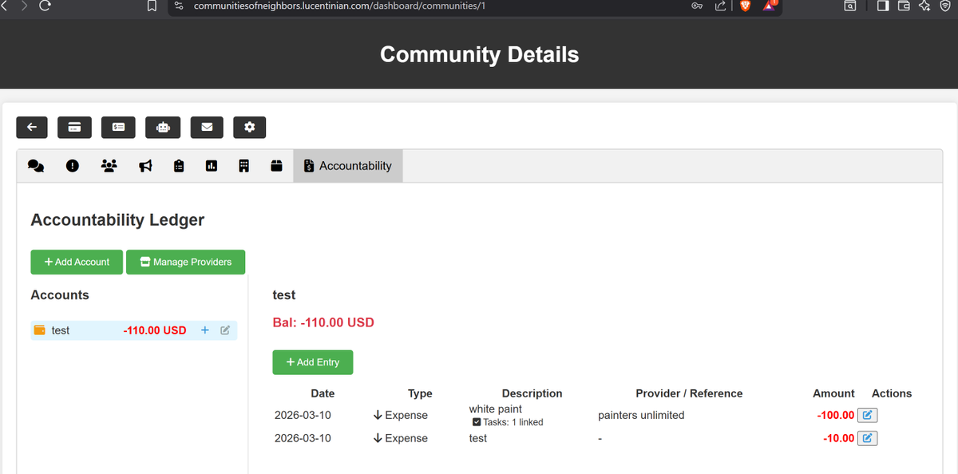This screenshot has width=958, height=474.
Task: Click the browser forward arrow
Action: pos(23,6)
